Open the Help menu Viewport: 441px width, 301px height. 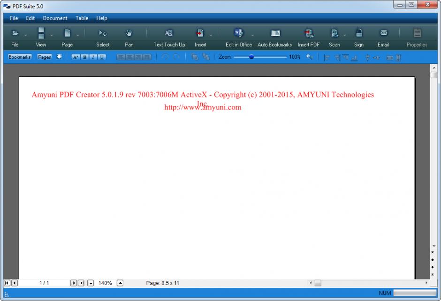pos(101,18)
